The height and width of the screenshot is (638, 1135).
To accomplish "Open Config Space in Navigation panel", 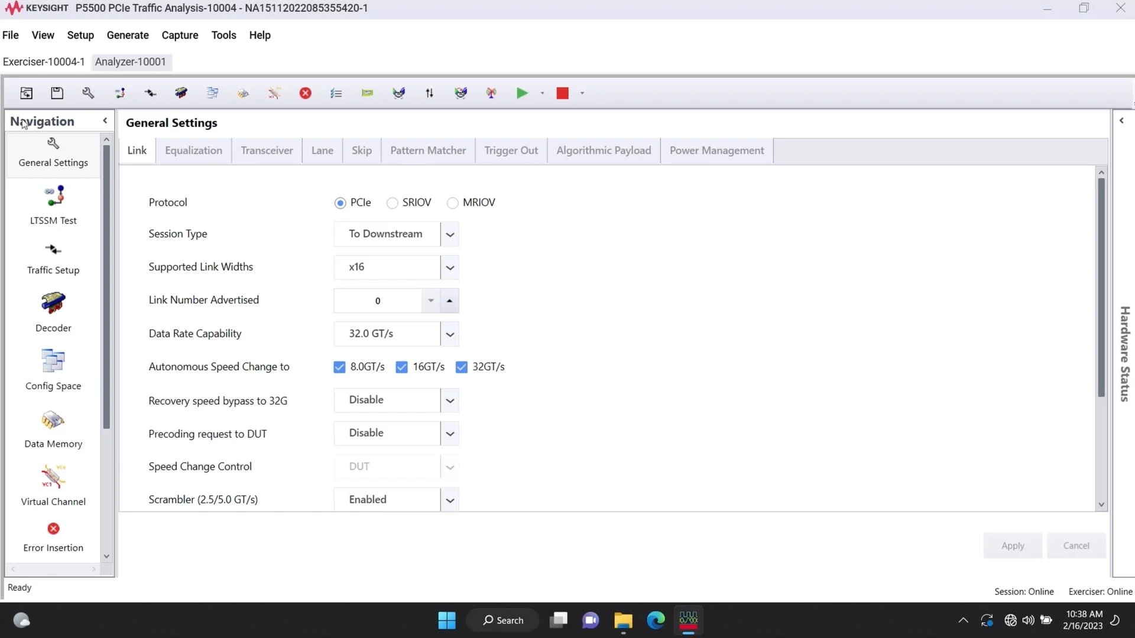I will point(53,370).
